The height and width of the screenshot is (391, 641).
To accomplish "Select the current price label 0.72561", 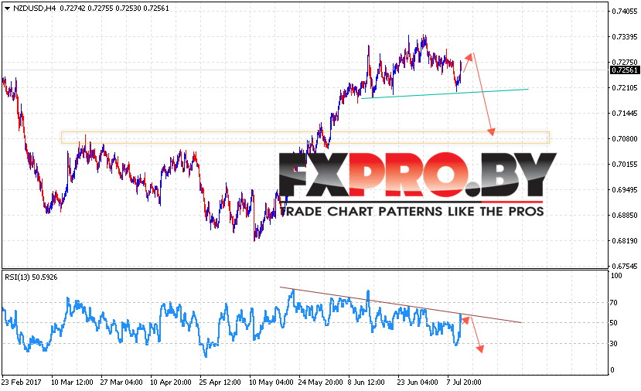I will coord(625,70).
